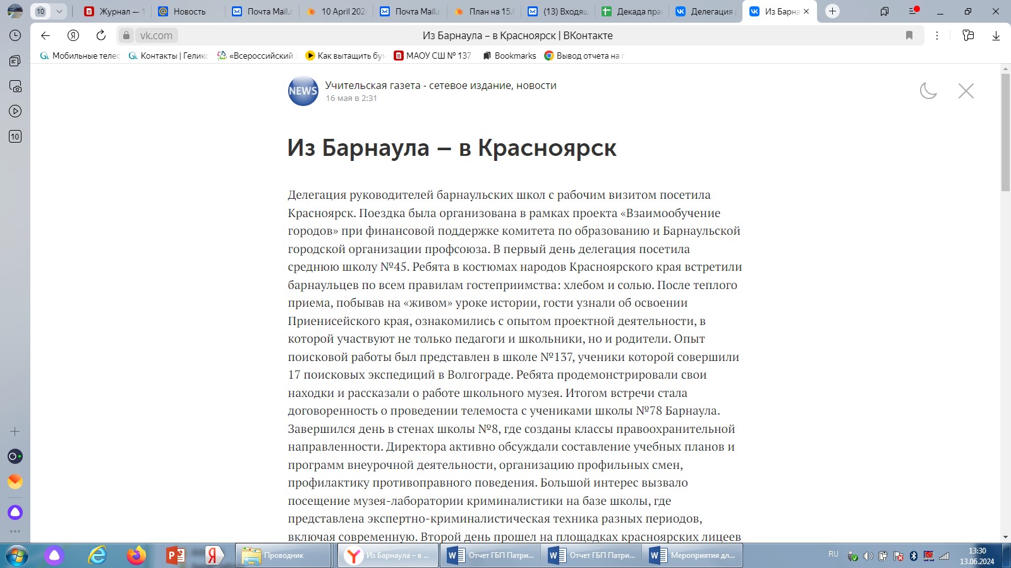Switch to the Делегация VK tab

tap(706, 11)
